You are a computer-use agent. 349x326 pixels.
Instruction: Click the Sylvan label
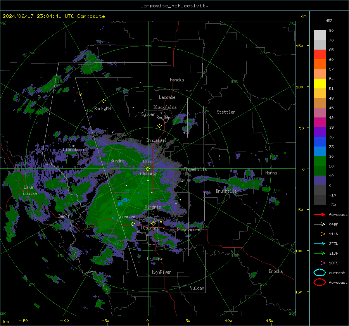click(x=148, y=114)
